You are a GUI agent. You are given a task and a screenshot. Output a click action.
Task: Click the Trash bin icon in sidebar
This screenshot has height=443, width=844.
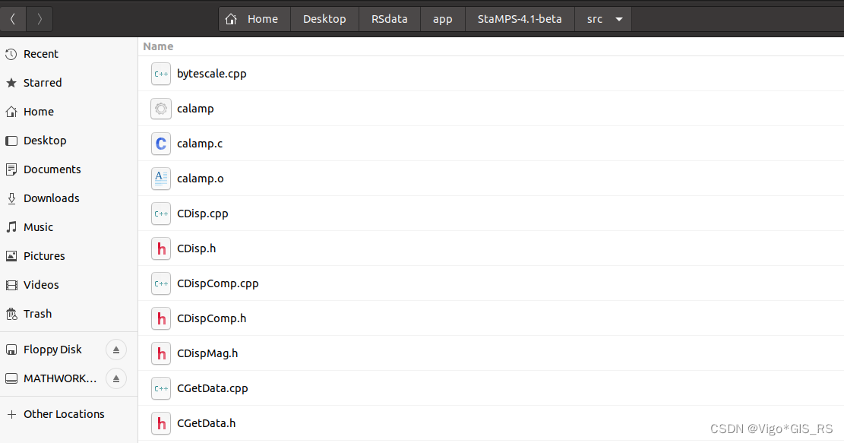pyautogui.click(x=11, y=314)
